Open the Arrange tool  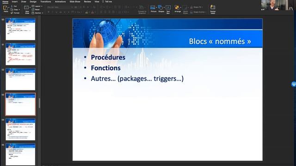coord(177,9)
